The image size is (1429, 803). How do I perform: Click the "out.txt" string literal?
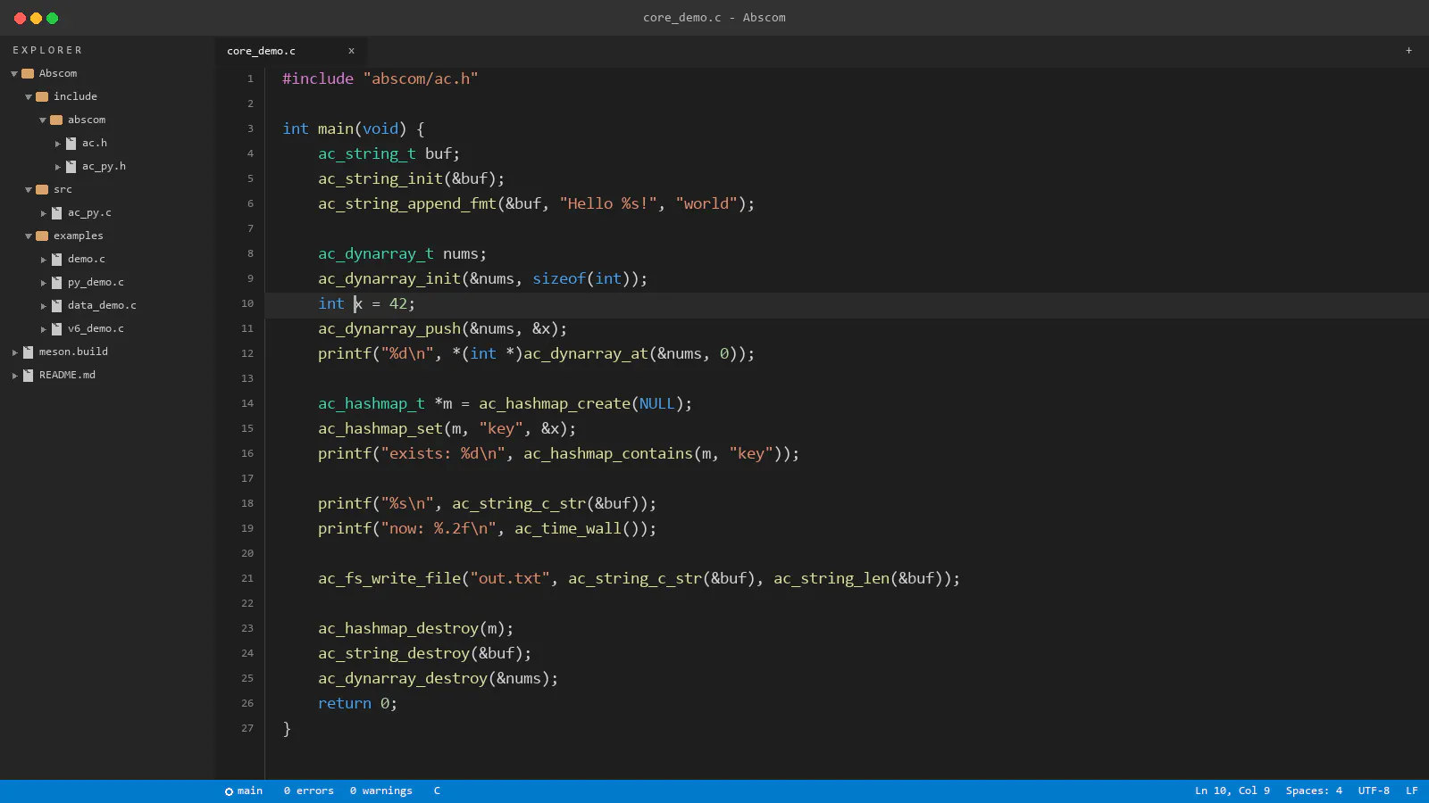click(x=510, y=578)
